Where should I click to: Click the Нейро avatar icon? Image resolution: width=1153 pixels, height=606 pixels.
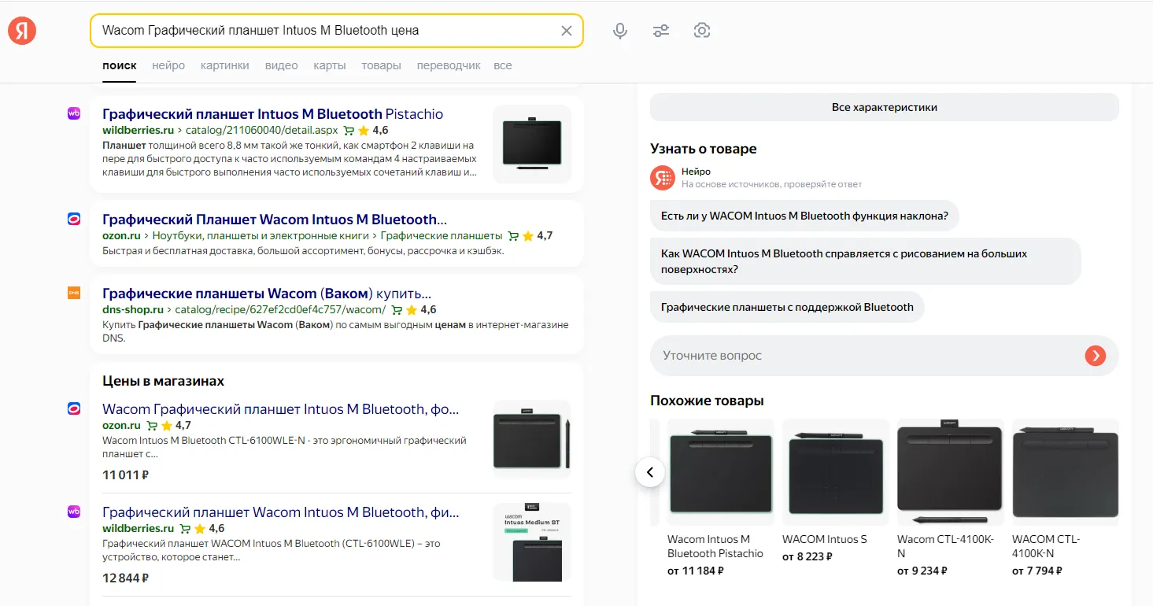(663, 178)
